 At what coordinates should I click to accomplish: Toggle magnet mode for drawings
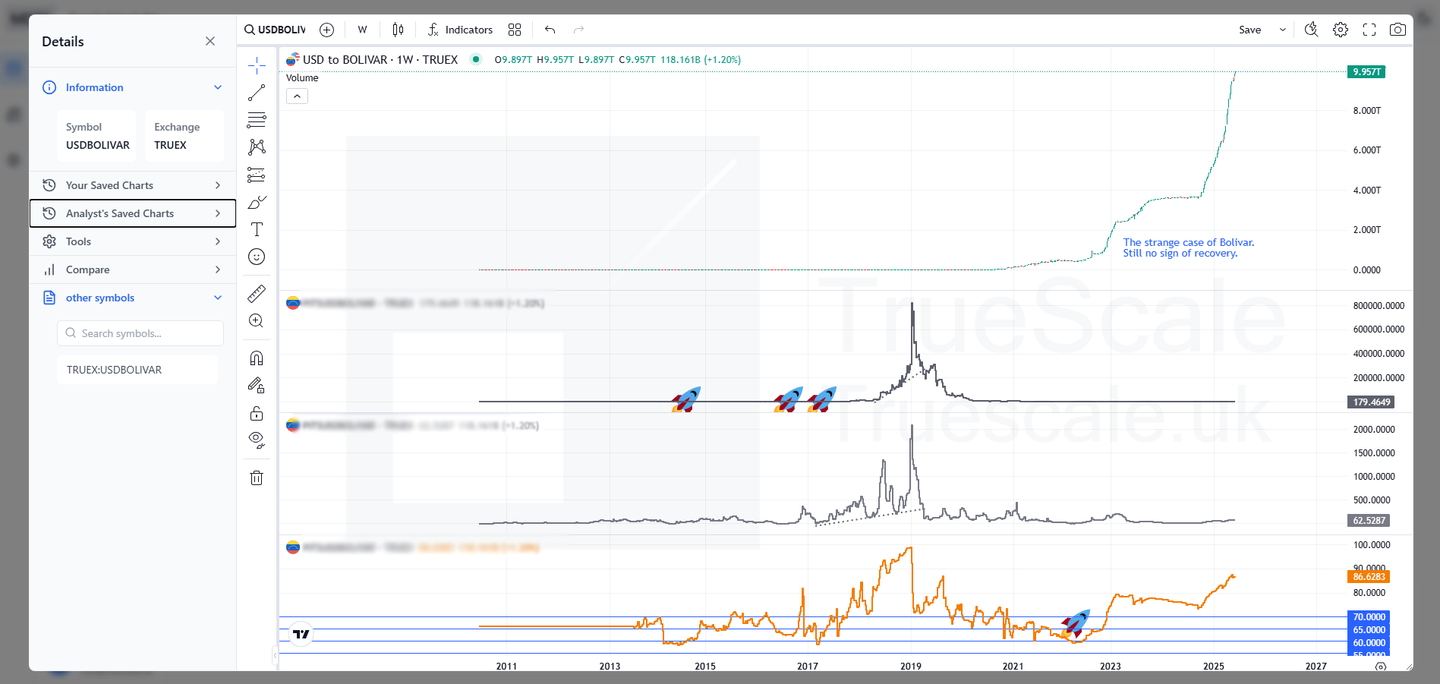tap(257, 358)
